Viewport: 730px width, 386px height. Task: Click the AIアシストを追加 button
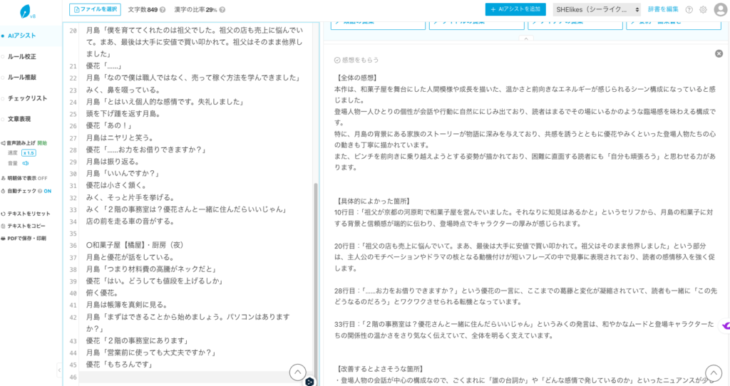click(515, 10)
